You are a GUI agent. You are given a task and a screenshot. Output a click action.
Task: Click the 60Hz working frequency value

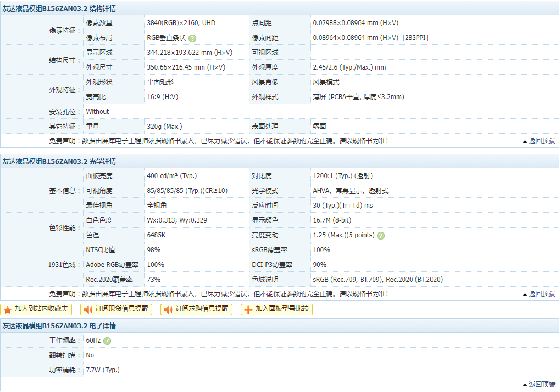pos(93,340)
